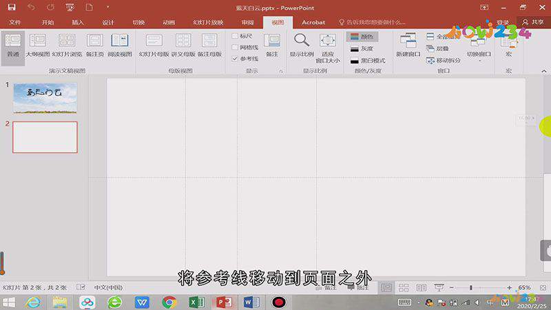The height and width of the screenshot is (310, 551).
Task: Open the Transitions (切换) tab
Action: click(138, 22)
